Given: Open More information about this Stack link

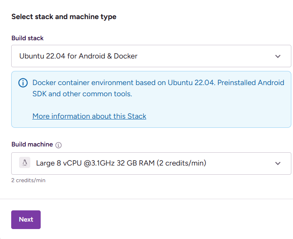Looking at the screenshot, I should click(89, 116).
